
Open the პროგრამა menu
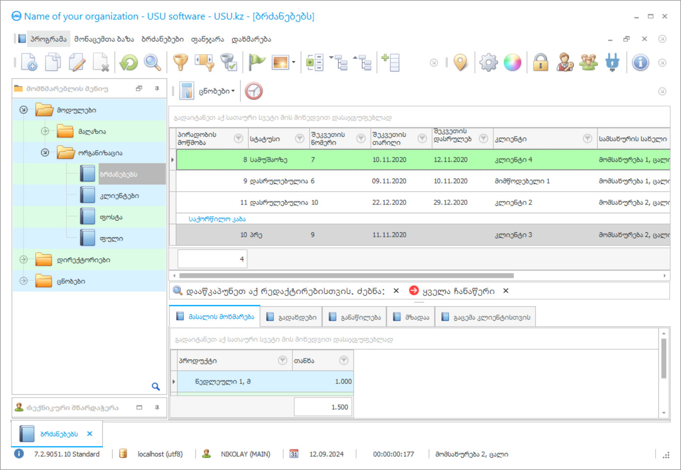click(x=48, y=39)
